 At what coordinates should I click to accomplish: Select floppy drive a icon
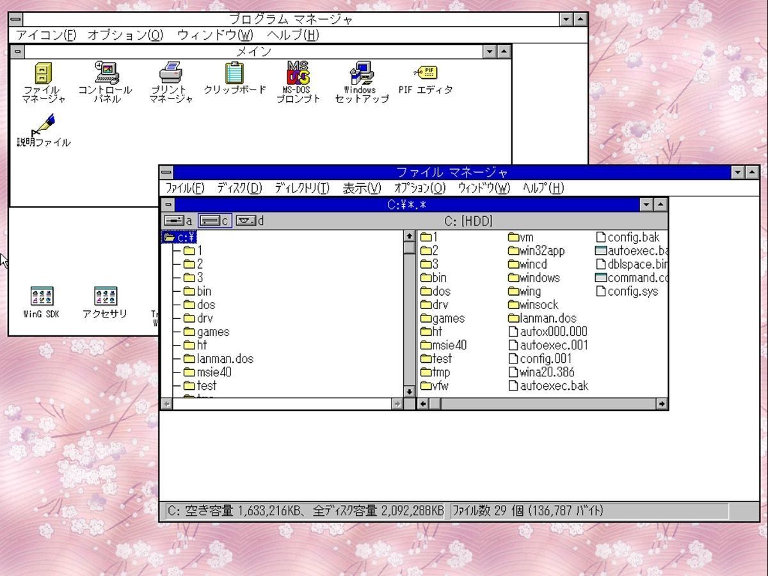click(x=178, y=221)
